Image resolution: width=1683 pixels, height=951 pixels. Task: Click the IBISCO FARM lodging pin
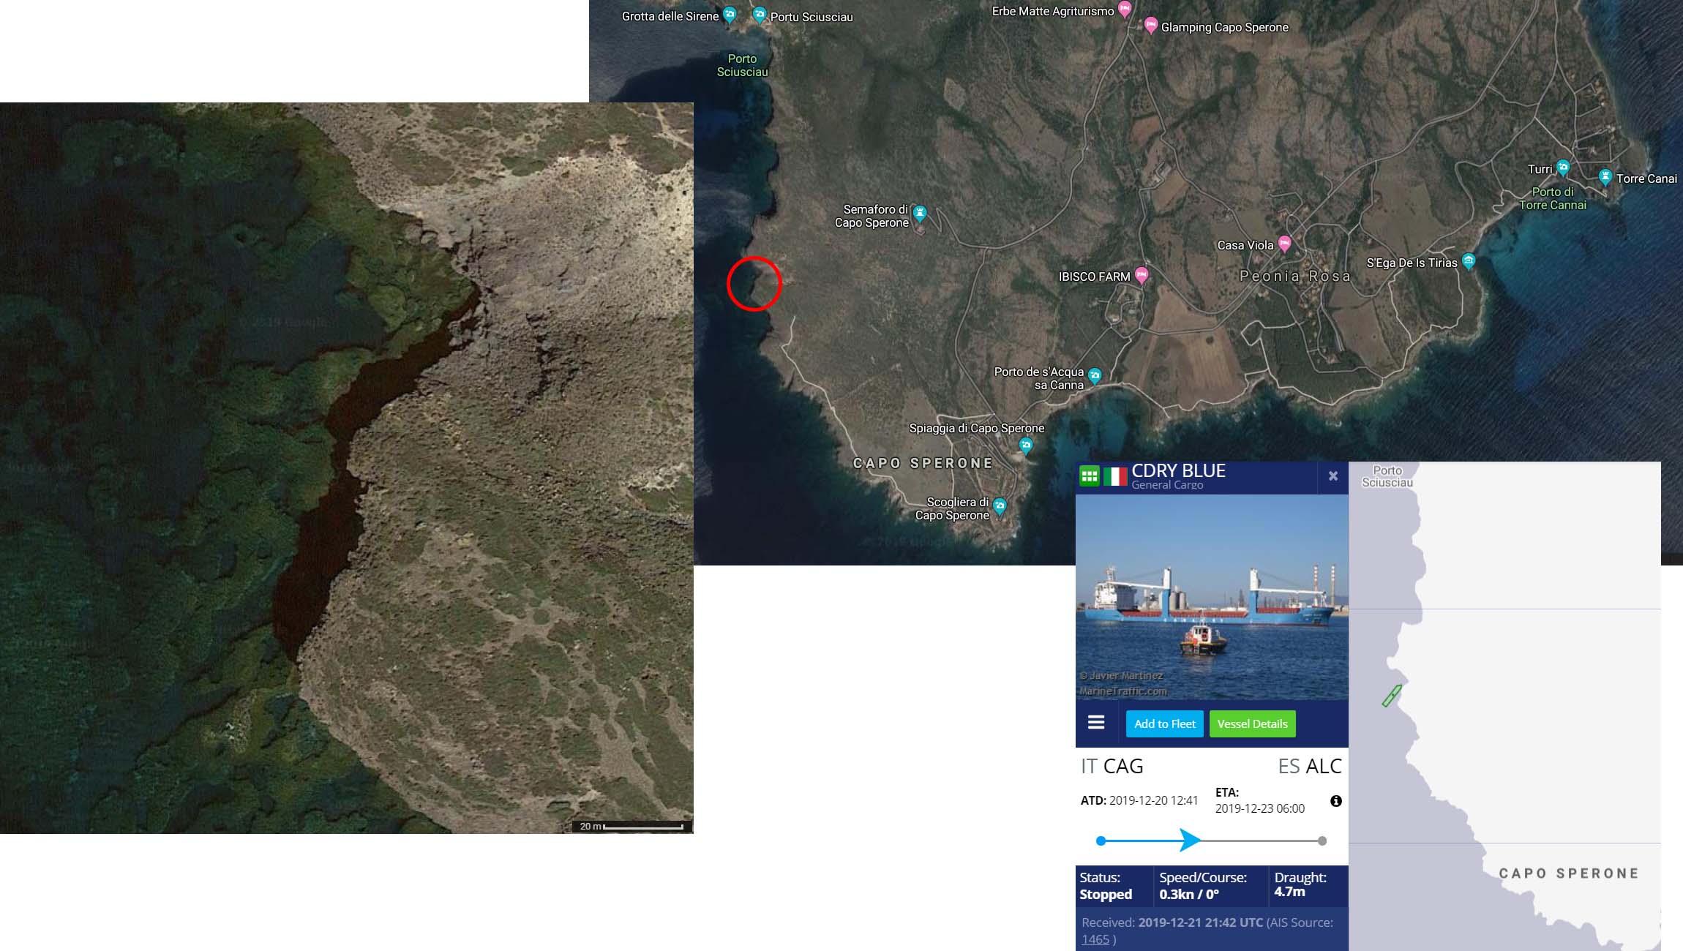tap(1142, 275)
